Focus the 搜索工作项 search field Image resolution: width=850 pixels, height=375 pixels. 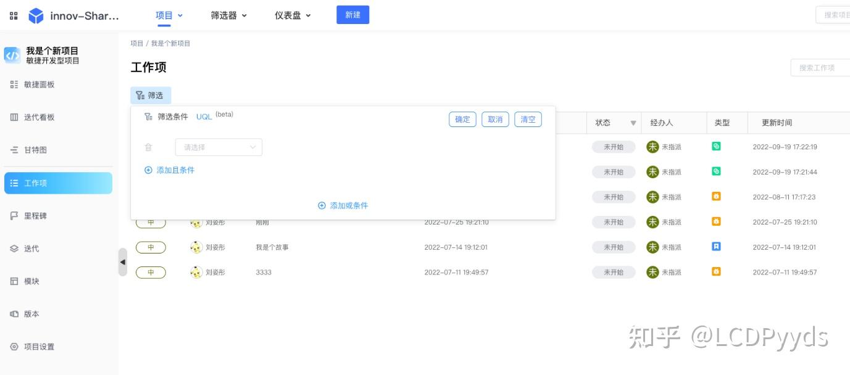pos(820,68)
